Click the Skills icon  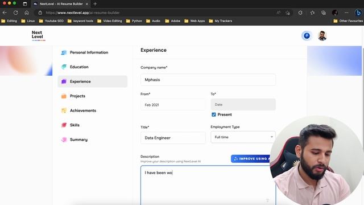(64, 125)
